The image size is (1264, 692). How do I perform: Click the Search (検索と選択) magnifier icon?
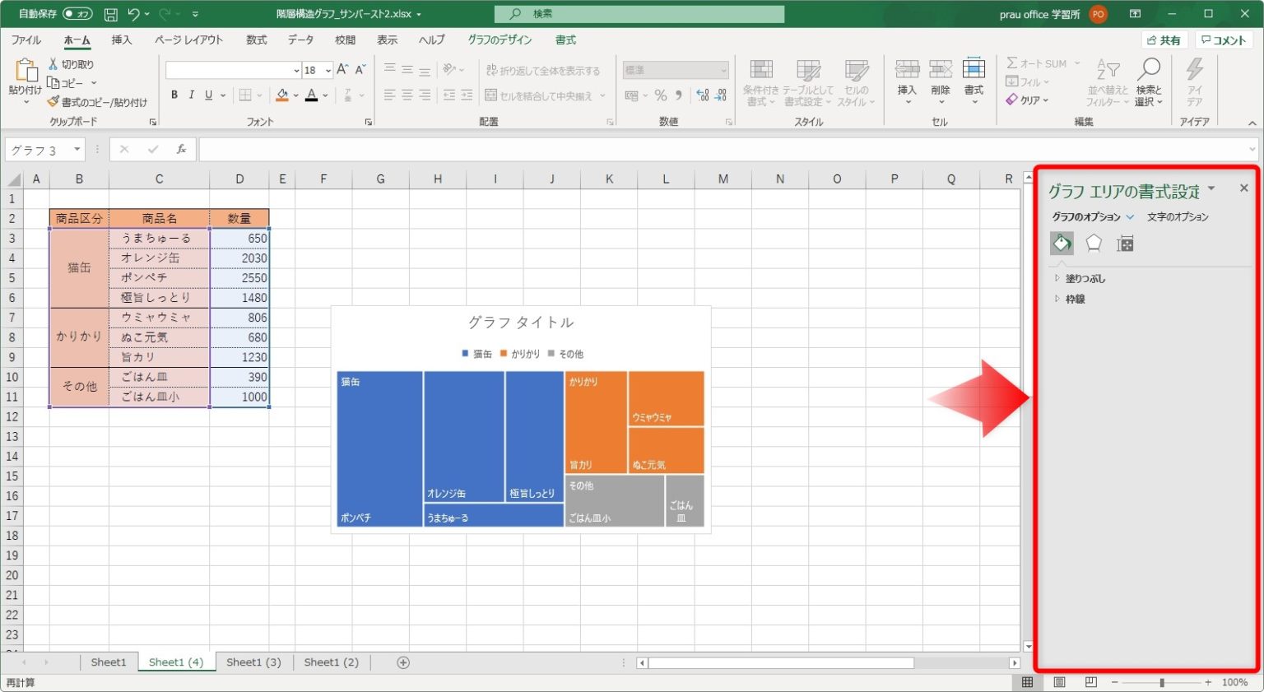(x=1148, y=69)
